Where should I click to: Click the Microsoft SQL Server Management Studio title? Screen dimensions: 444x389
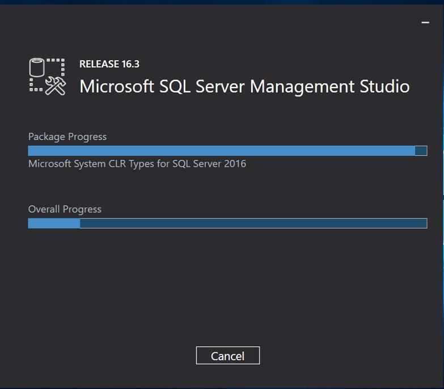pos(244,86)
